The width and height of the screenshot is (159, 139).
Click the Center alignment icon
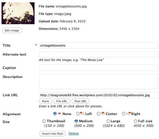(103, 114)
